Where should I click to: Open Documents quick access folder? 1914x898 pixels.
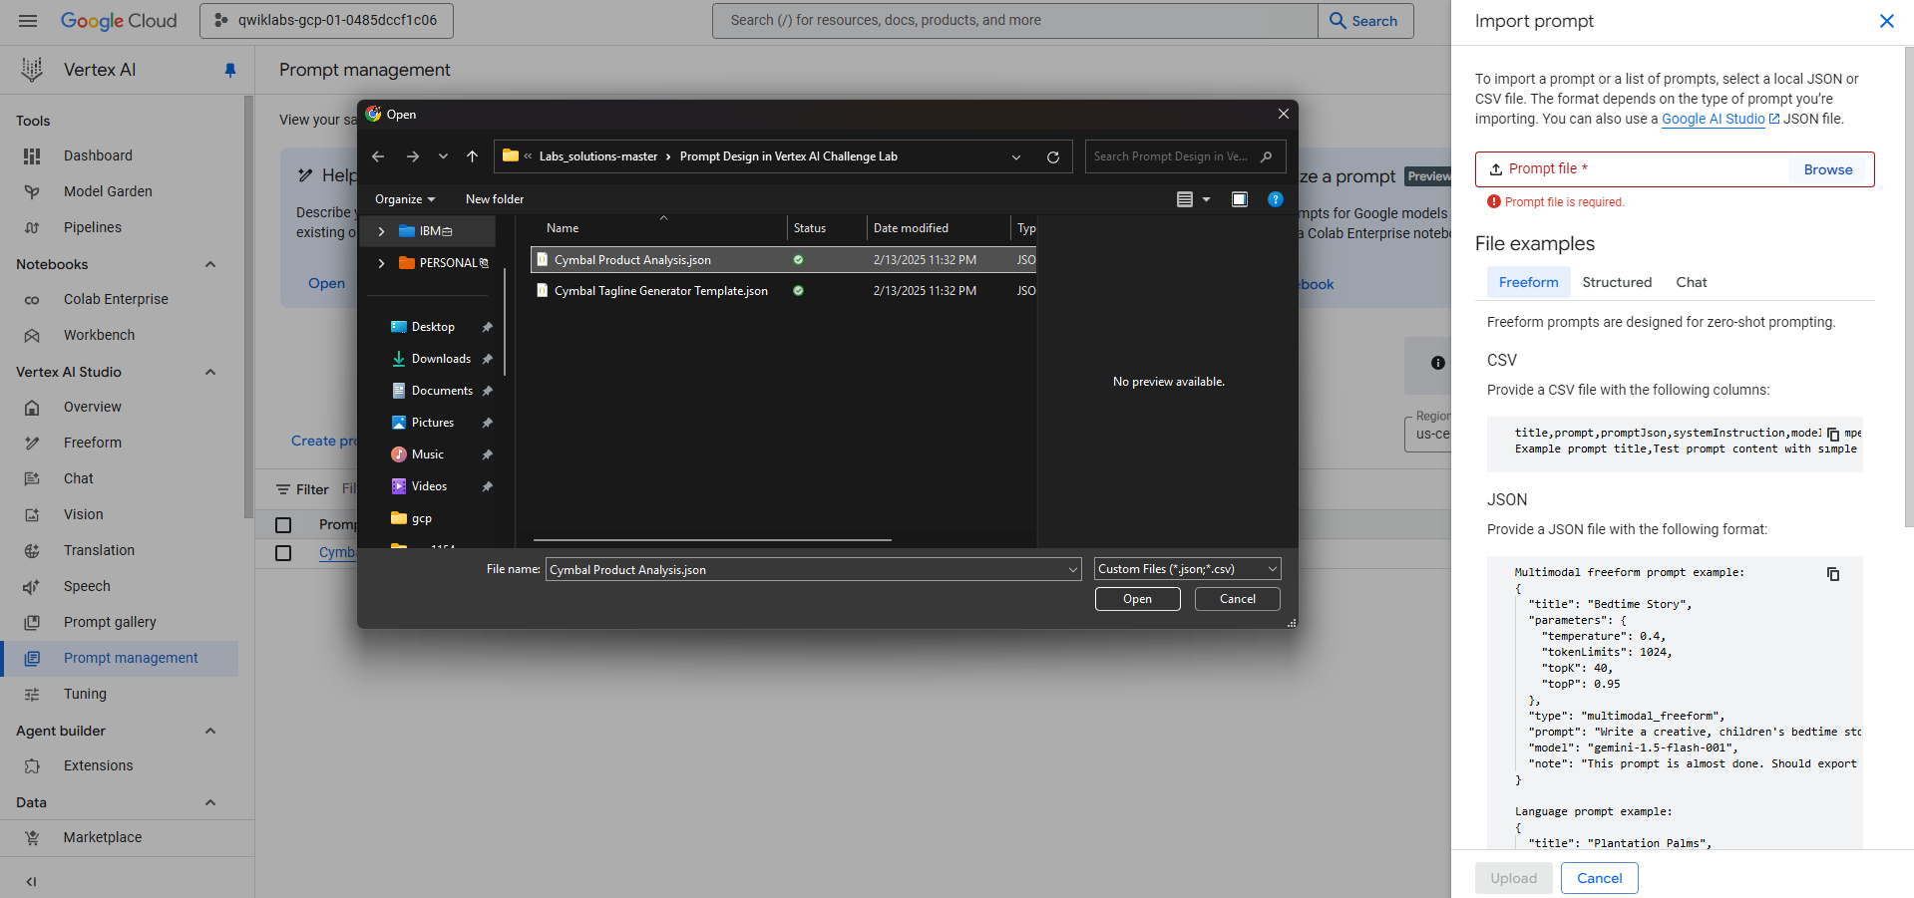coord(442,391)
